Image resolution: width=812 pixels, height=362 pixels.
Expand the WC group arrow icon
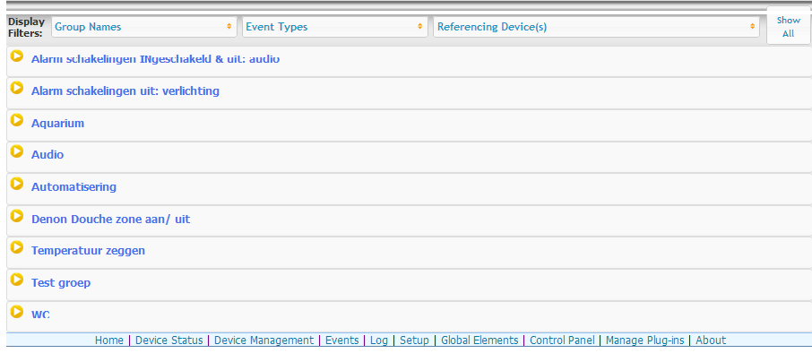[16, 312]
